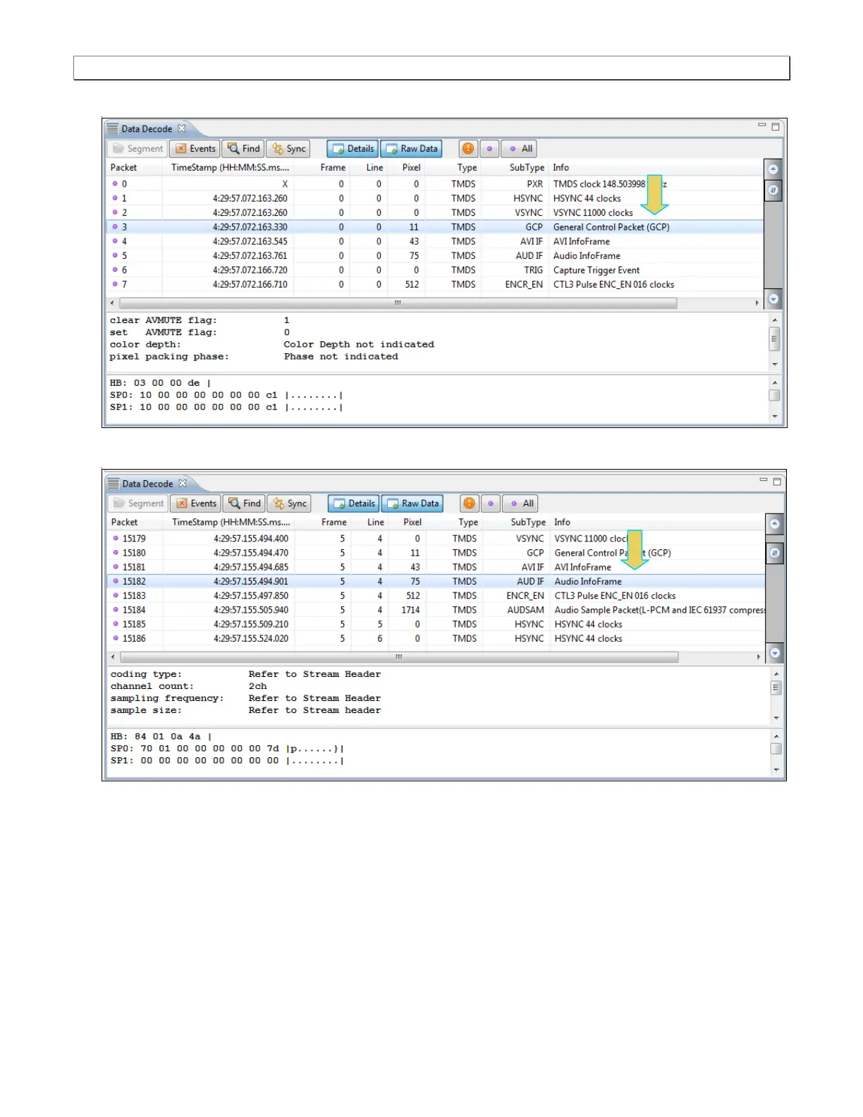Viewport: 863px width, 1117px height.
Task: Click TimeStamp column header in upper panel
Action: point(230,168)
